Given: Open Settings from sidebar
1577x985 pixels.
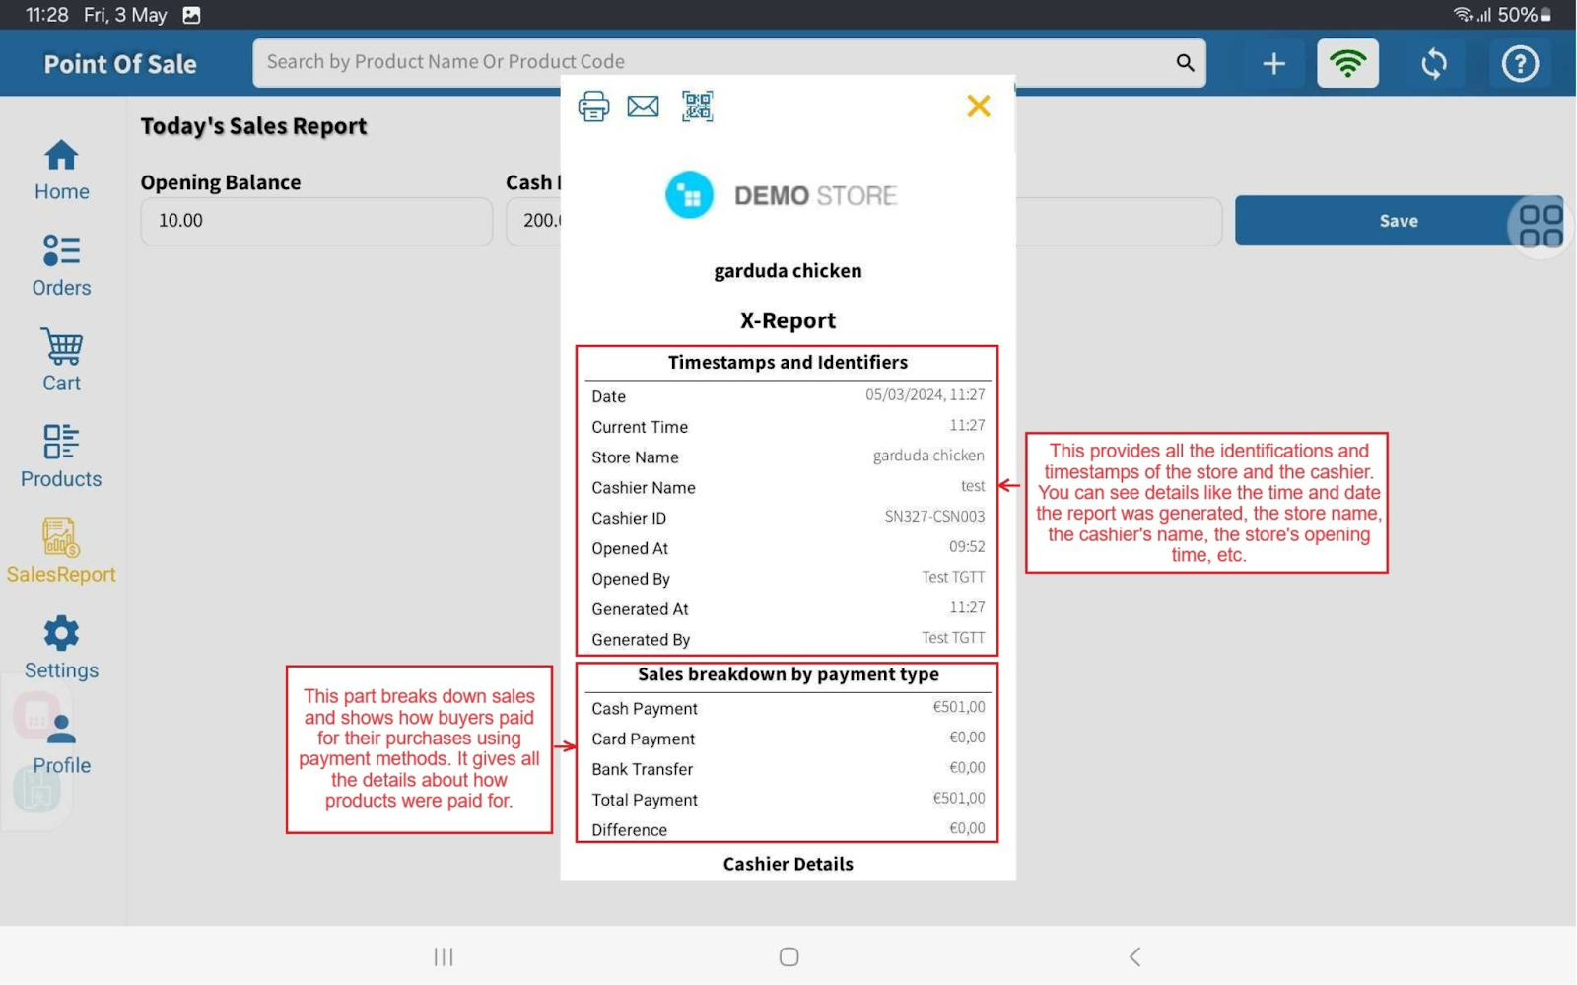Looking at the screenshot, I should pos(61,648).
